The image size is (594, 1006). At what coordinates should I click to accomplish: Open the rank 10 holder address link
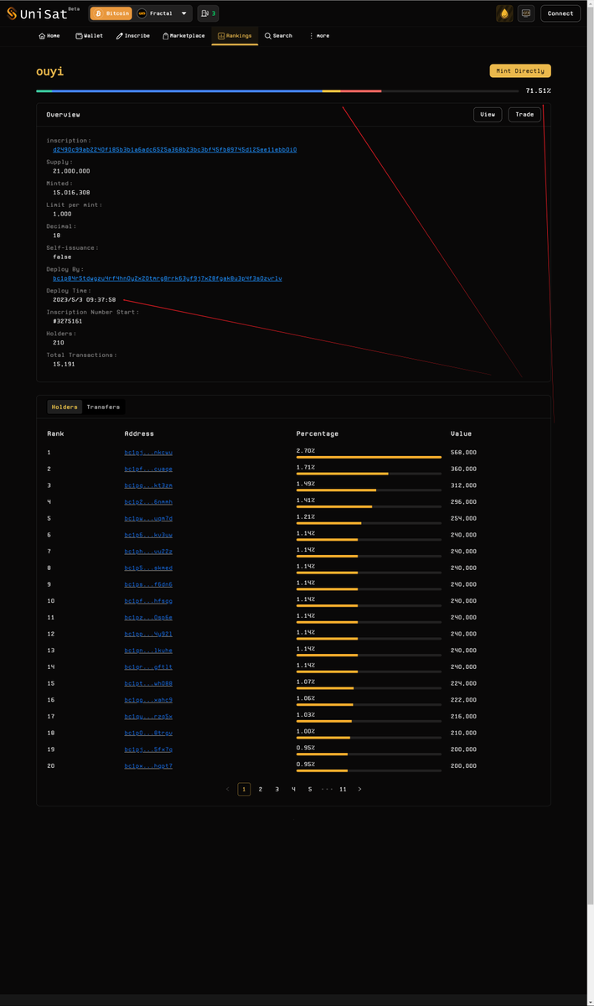(x=148, y=601)
